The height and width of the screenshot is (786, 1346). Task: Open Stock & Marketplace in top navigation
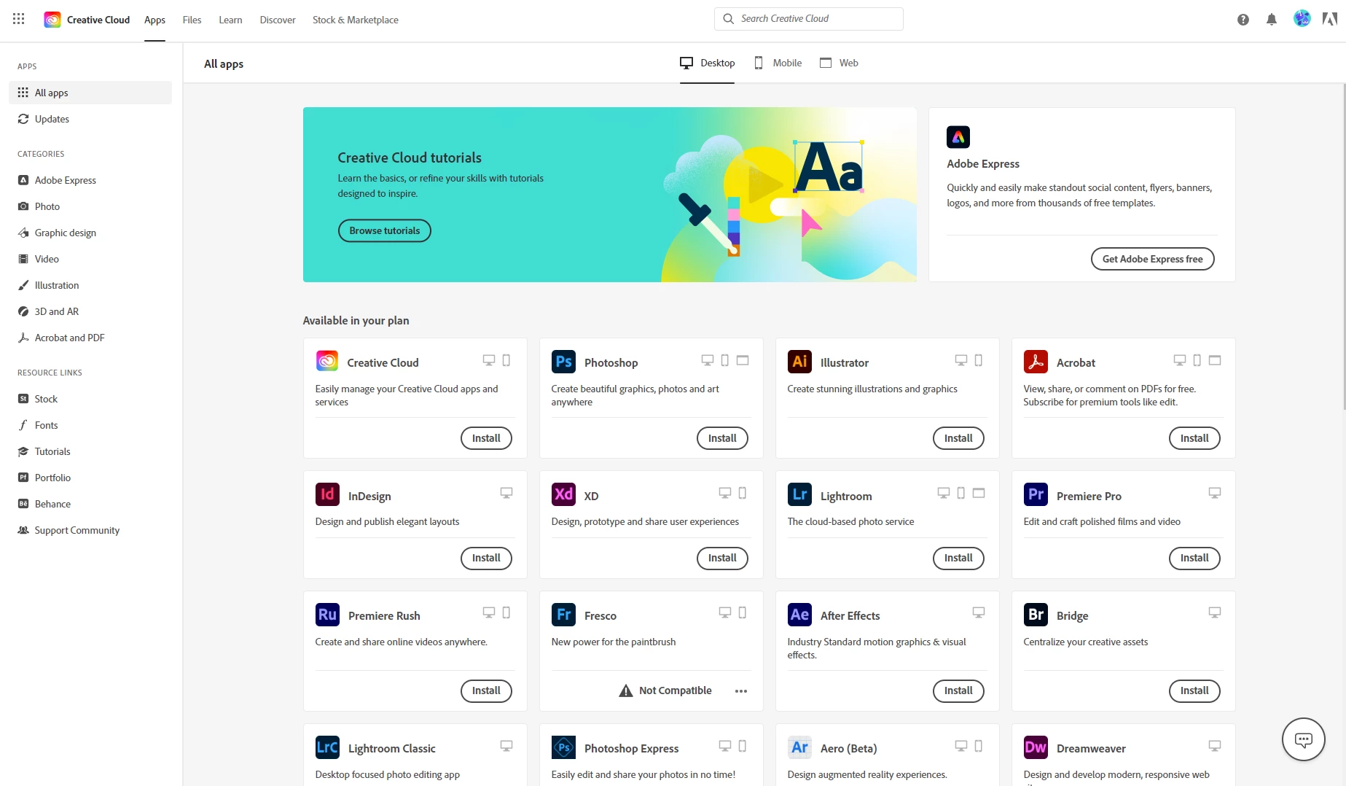coord(356,20)
